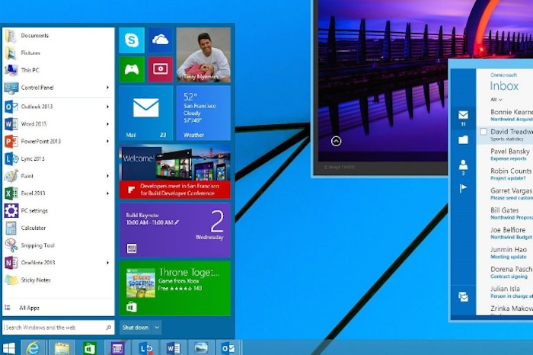Launch the Xbox Games tile
The image size is (533, 355).
132,69
